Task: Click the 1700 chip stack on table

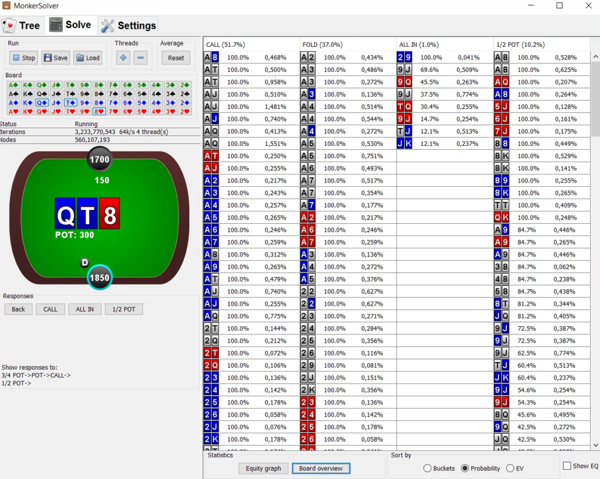Action: (x=100, y=159)
